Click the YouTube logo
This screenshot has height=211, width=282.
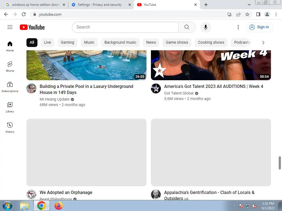tap(32, 27)
